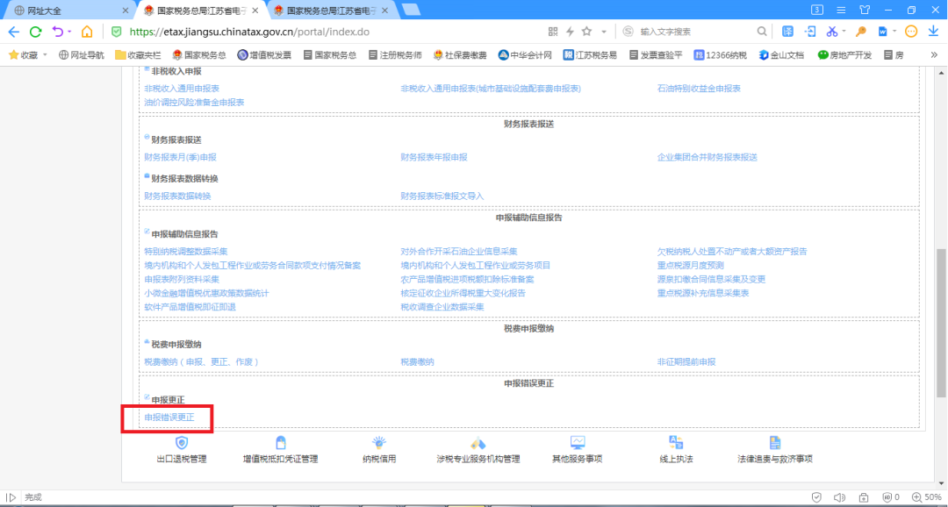This screenshot has height=507, width=948.
Task: Open the 石油特别收益金申报表 link
Action: [x=699, y=89]
